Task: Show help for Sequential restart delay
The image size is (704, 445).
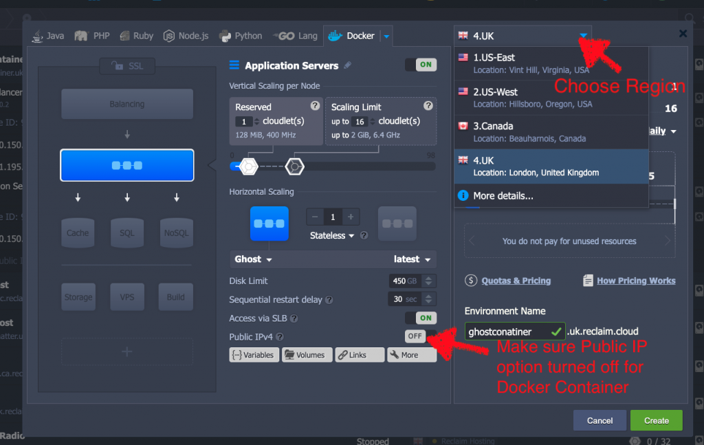Action: 329,299
